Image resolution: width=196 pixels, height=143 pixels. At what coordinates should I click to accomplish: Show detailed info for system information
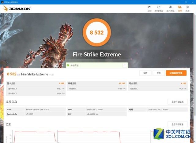(x=177, y=102)
